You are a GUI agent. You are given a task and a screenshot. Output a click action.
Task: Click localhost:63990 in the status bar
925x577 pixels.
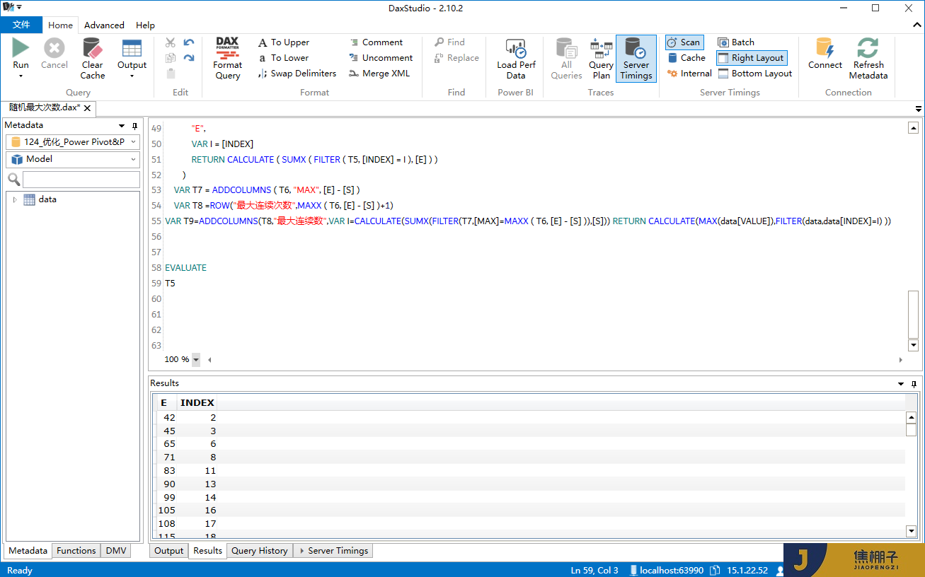coord(665,571)
